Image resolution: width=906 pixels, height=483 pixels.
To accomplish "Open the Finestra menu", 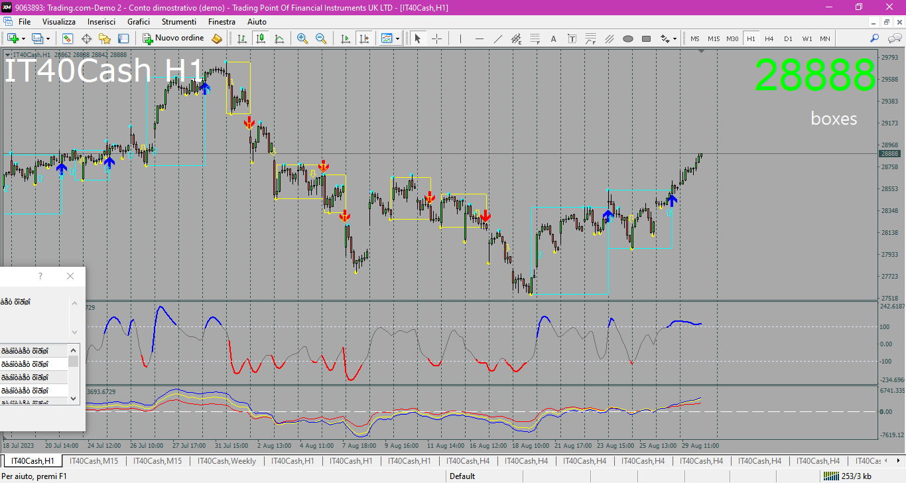I will 222,22.
